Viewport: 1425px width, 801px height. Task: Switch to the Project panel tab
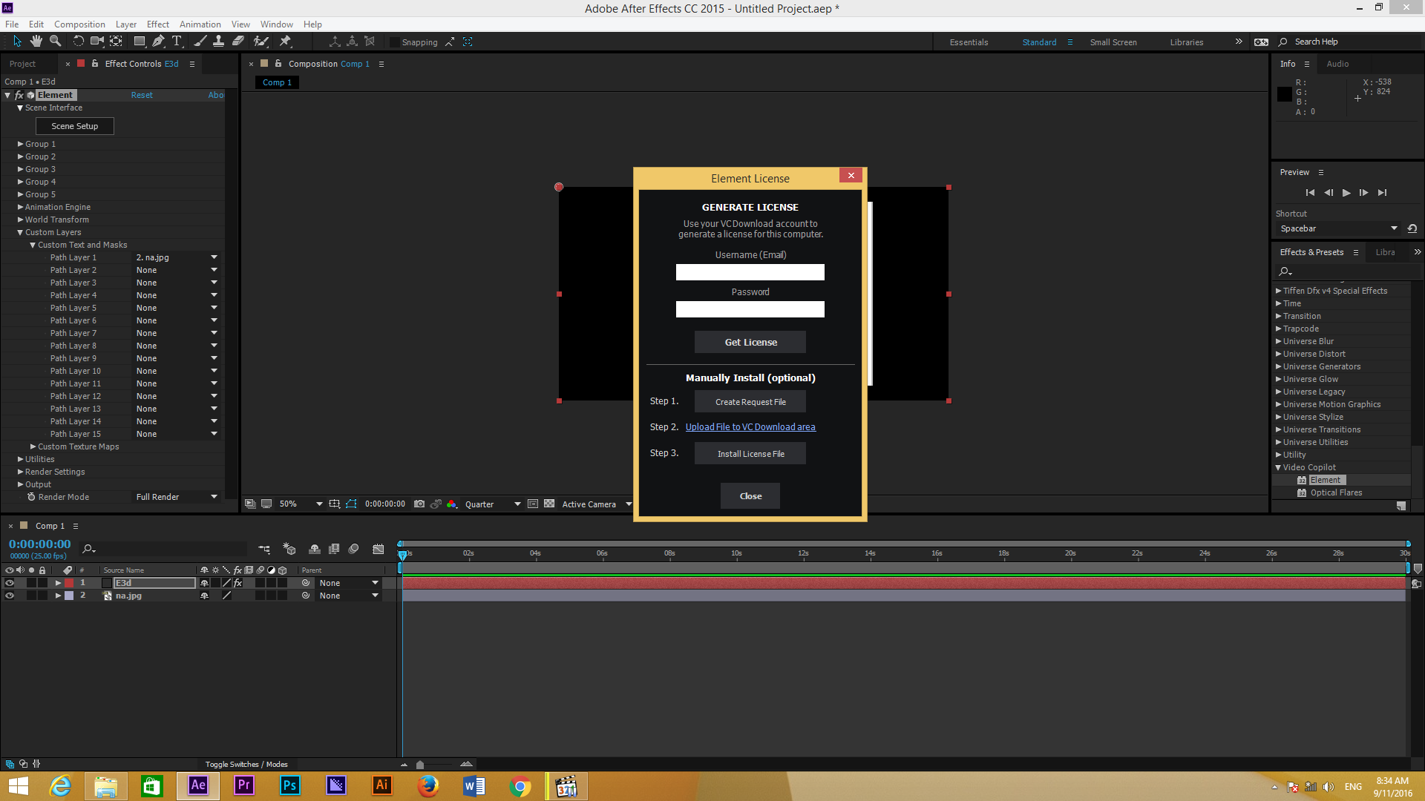(x=22, y=64)
